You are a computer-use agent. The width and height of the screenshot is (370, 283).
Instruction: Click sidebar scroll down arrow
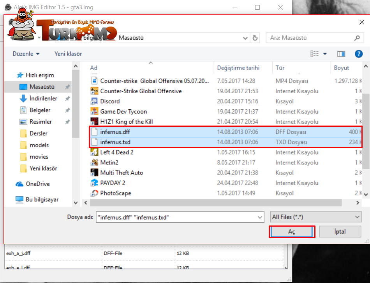(x=76, y=203)
